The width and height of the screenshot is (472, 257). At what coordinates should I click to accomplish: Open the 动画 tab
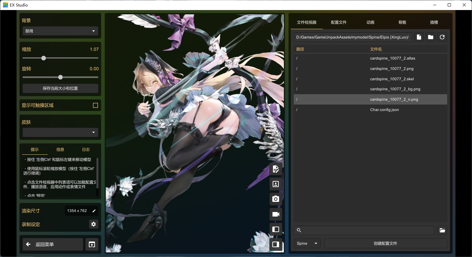click(x=371, y=22)
